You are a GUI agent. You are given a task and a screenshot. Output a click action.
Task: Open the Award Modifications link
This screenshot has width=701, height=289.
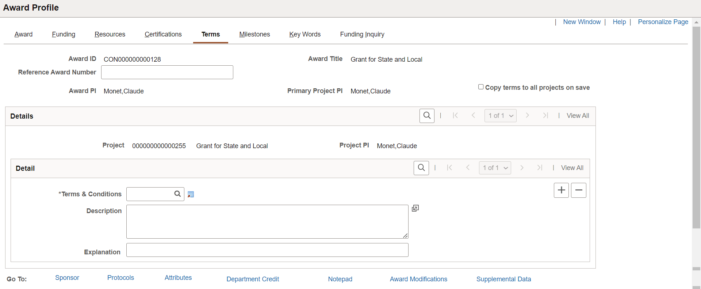[x=418, y=279]
